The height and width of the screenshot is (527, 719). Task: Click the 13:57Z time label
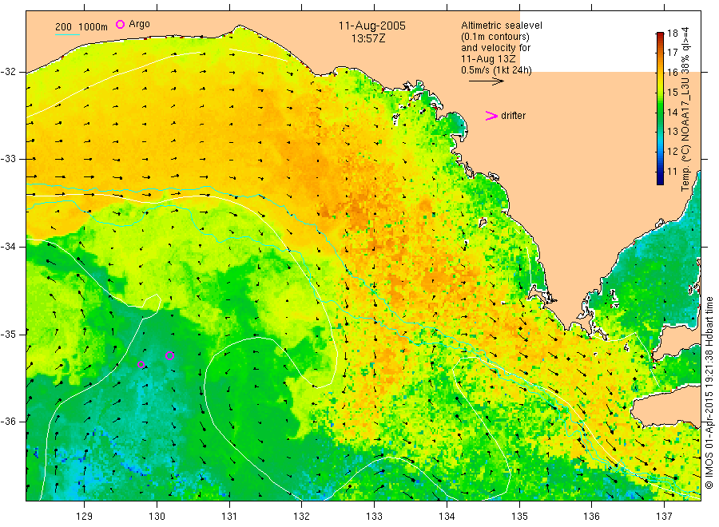(x=368, y=39)
